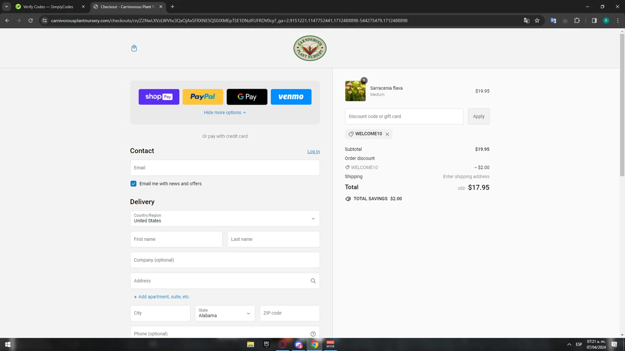Open the tab search dropdown arrow
The image size is (625, 351).
point(6,7)
